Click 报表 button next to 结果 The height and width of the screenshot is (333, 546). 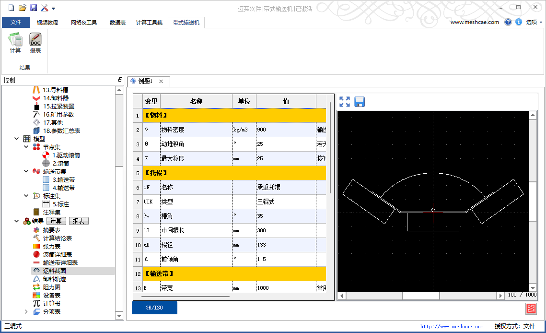coord(79,221)
